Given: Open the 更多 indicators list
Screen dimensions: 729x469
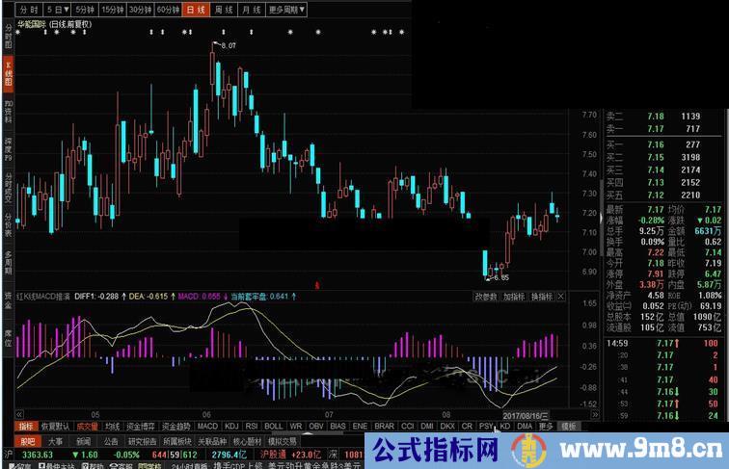Looking at the screenshot, I should pyautogui.click(x=547, y=425).
